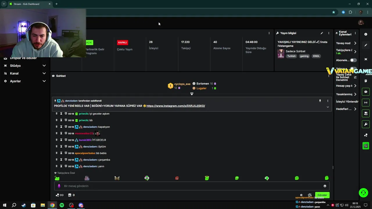Expand the leaderboard with the lines-and-arrow icon
The width and height of the screenshot is (372, 209).
[x=192, y=94]
